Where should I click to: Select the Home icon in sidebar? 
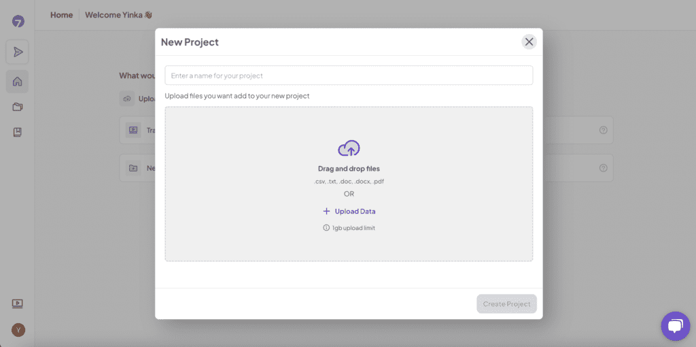[x=17, y=82]
